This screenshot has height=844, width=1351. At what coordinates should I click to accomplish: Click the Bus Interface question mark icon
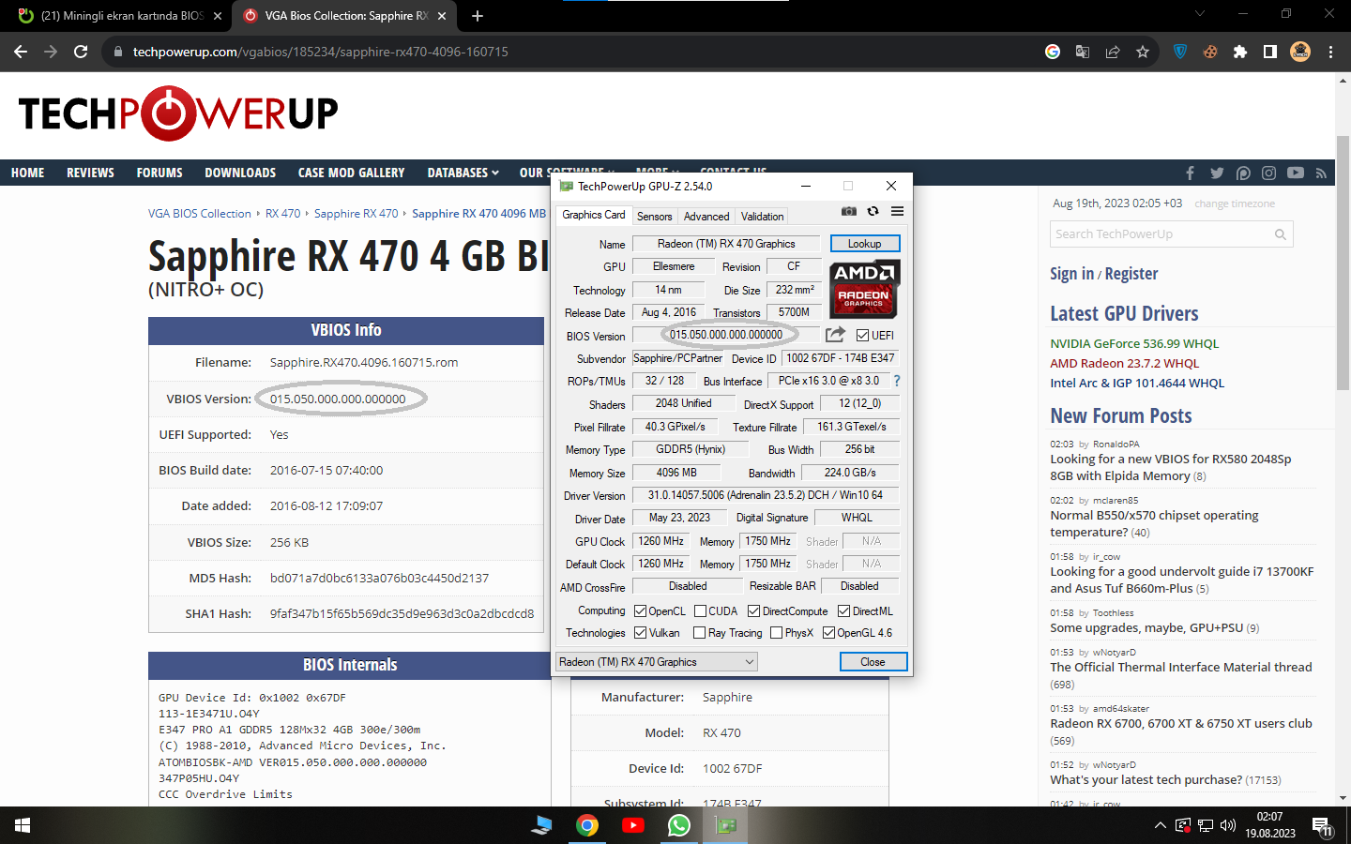pyautogui.click(x=897, y=381)
